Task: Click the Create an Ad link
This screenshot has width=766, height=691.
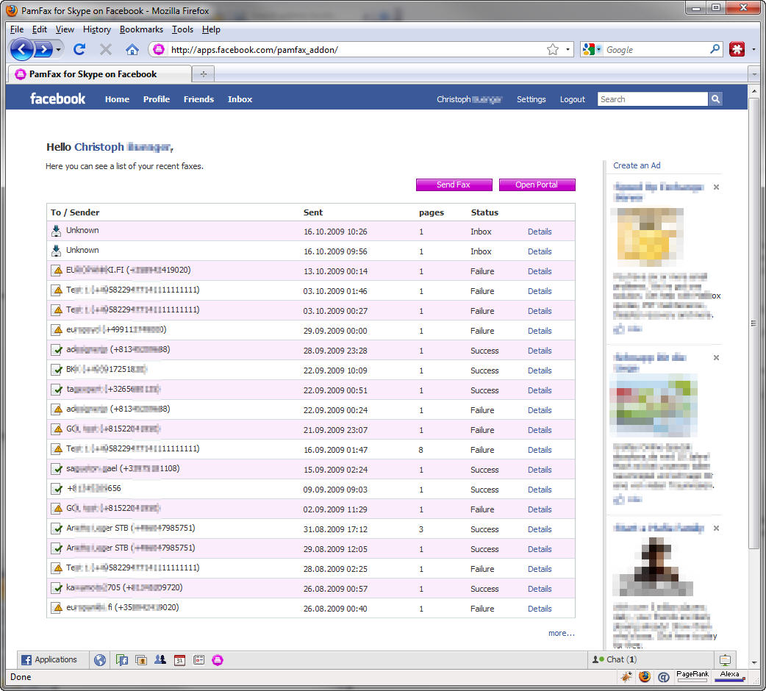Action: [x=637, y=165]
